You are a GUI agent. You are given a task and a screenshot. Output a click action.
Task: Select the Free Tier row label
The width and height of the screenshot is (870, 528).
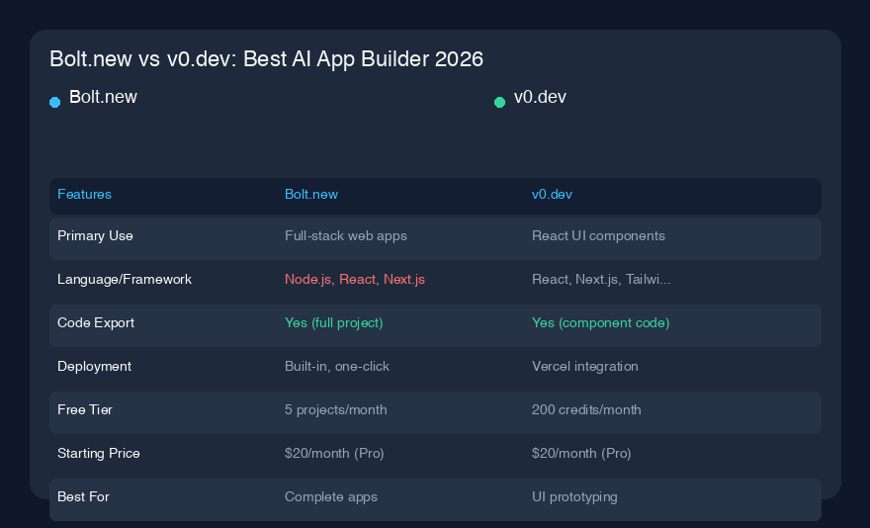point(85,409)
